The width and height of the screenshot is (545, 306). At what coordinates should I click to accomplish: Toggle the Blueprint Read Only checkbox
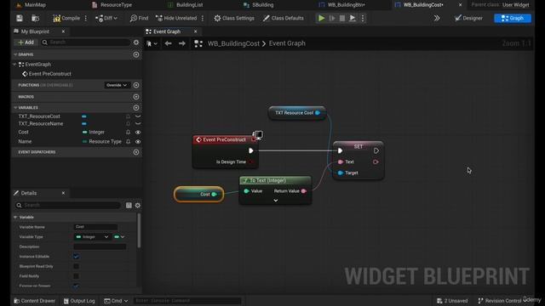(76, 266)
